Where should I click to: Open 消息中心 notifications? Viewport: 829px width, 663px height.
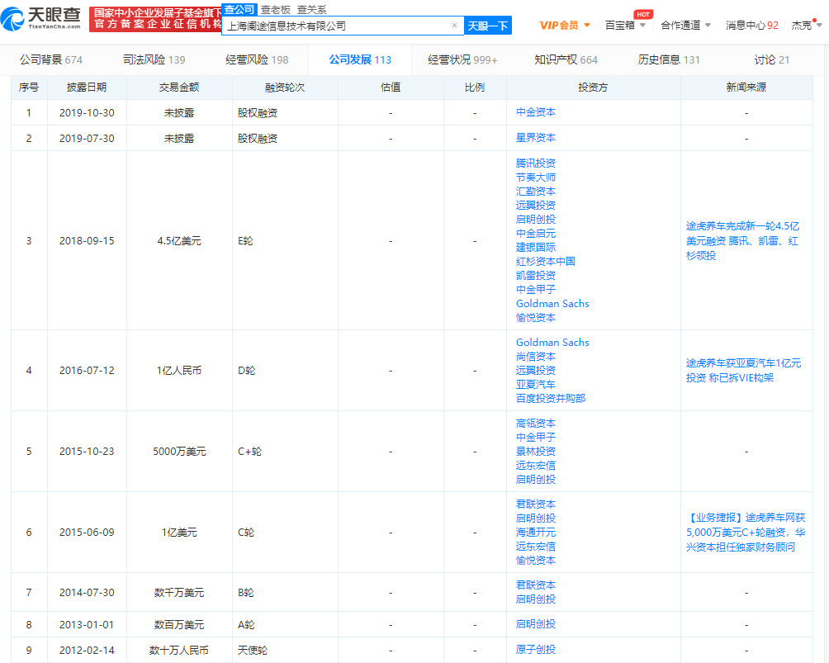(x=752, y=25)
